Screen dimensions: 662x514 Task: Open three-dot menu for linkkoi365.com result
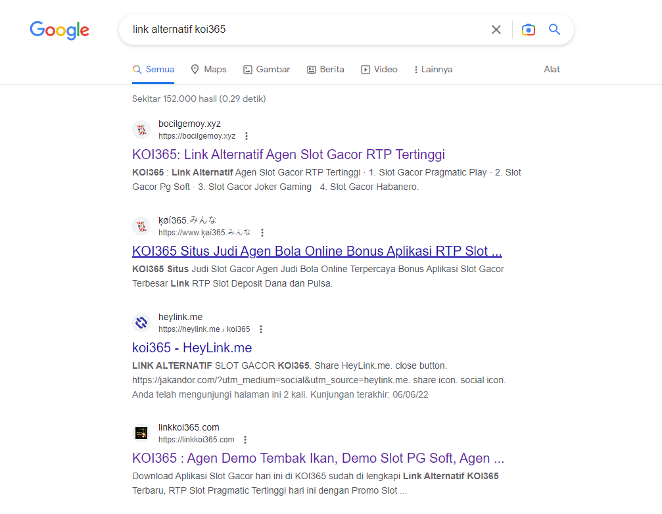coord(245,440)
